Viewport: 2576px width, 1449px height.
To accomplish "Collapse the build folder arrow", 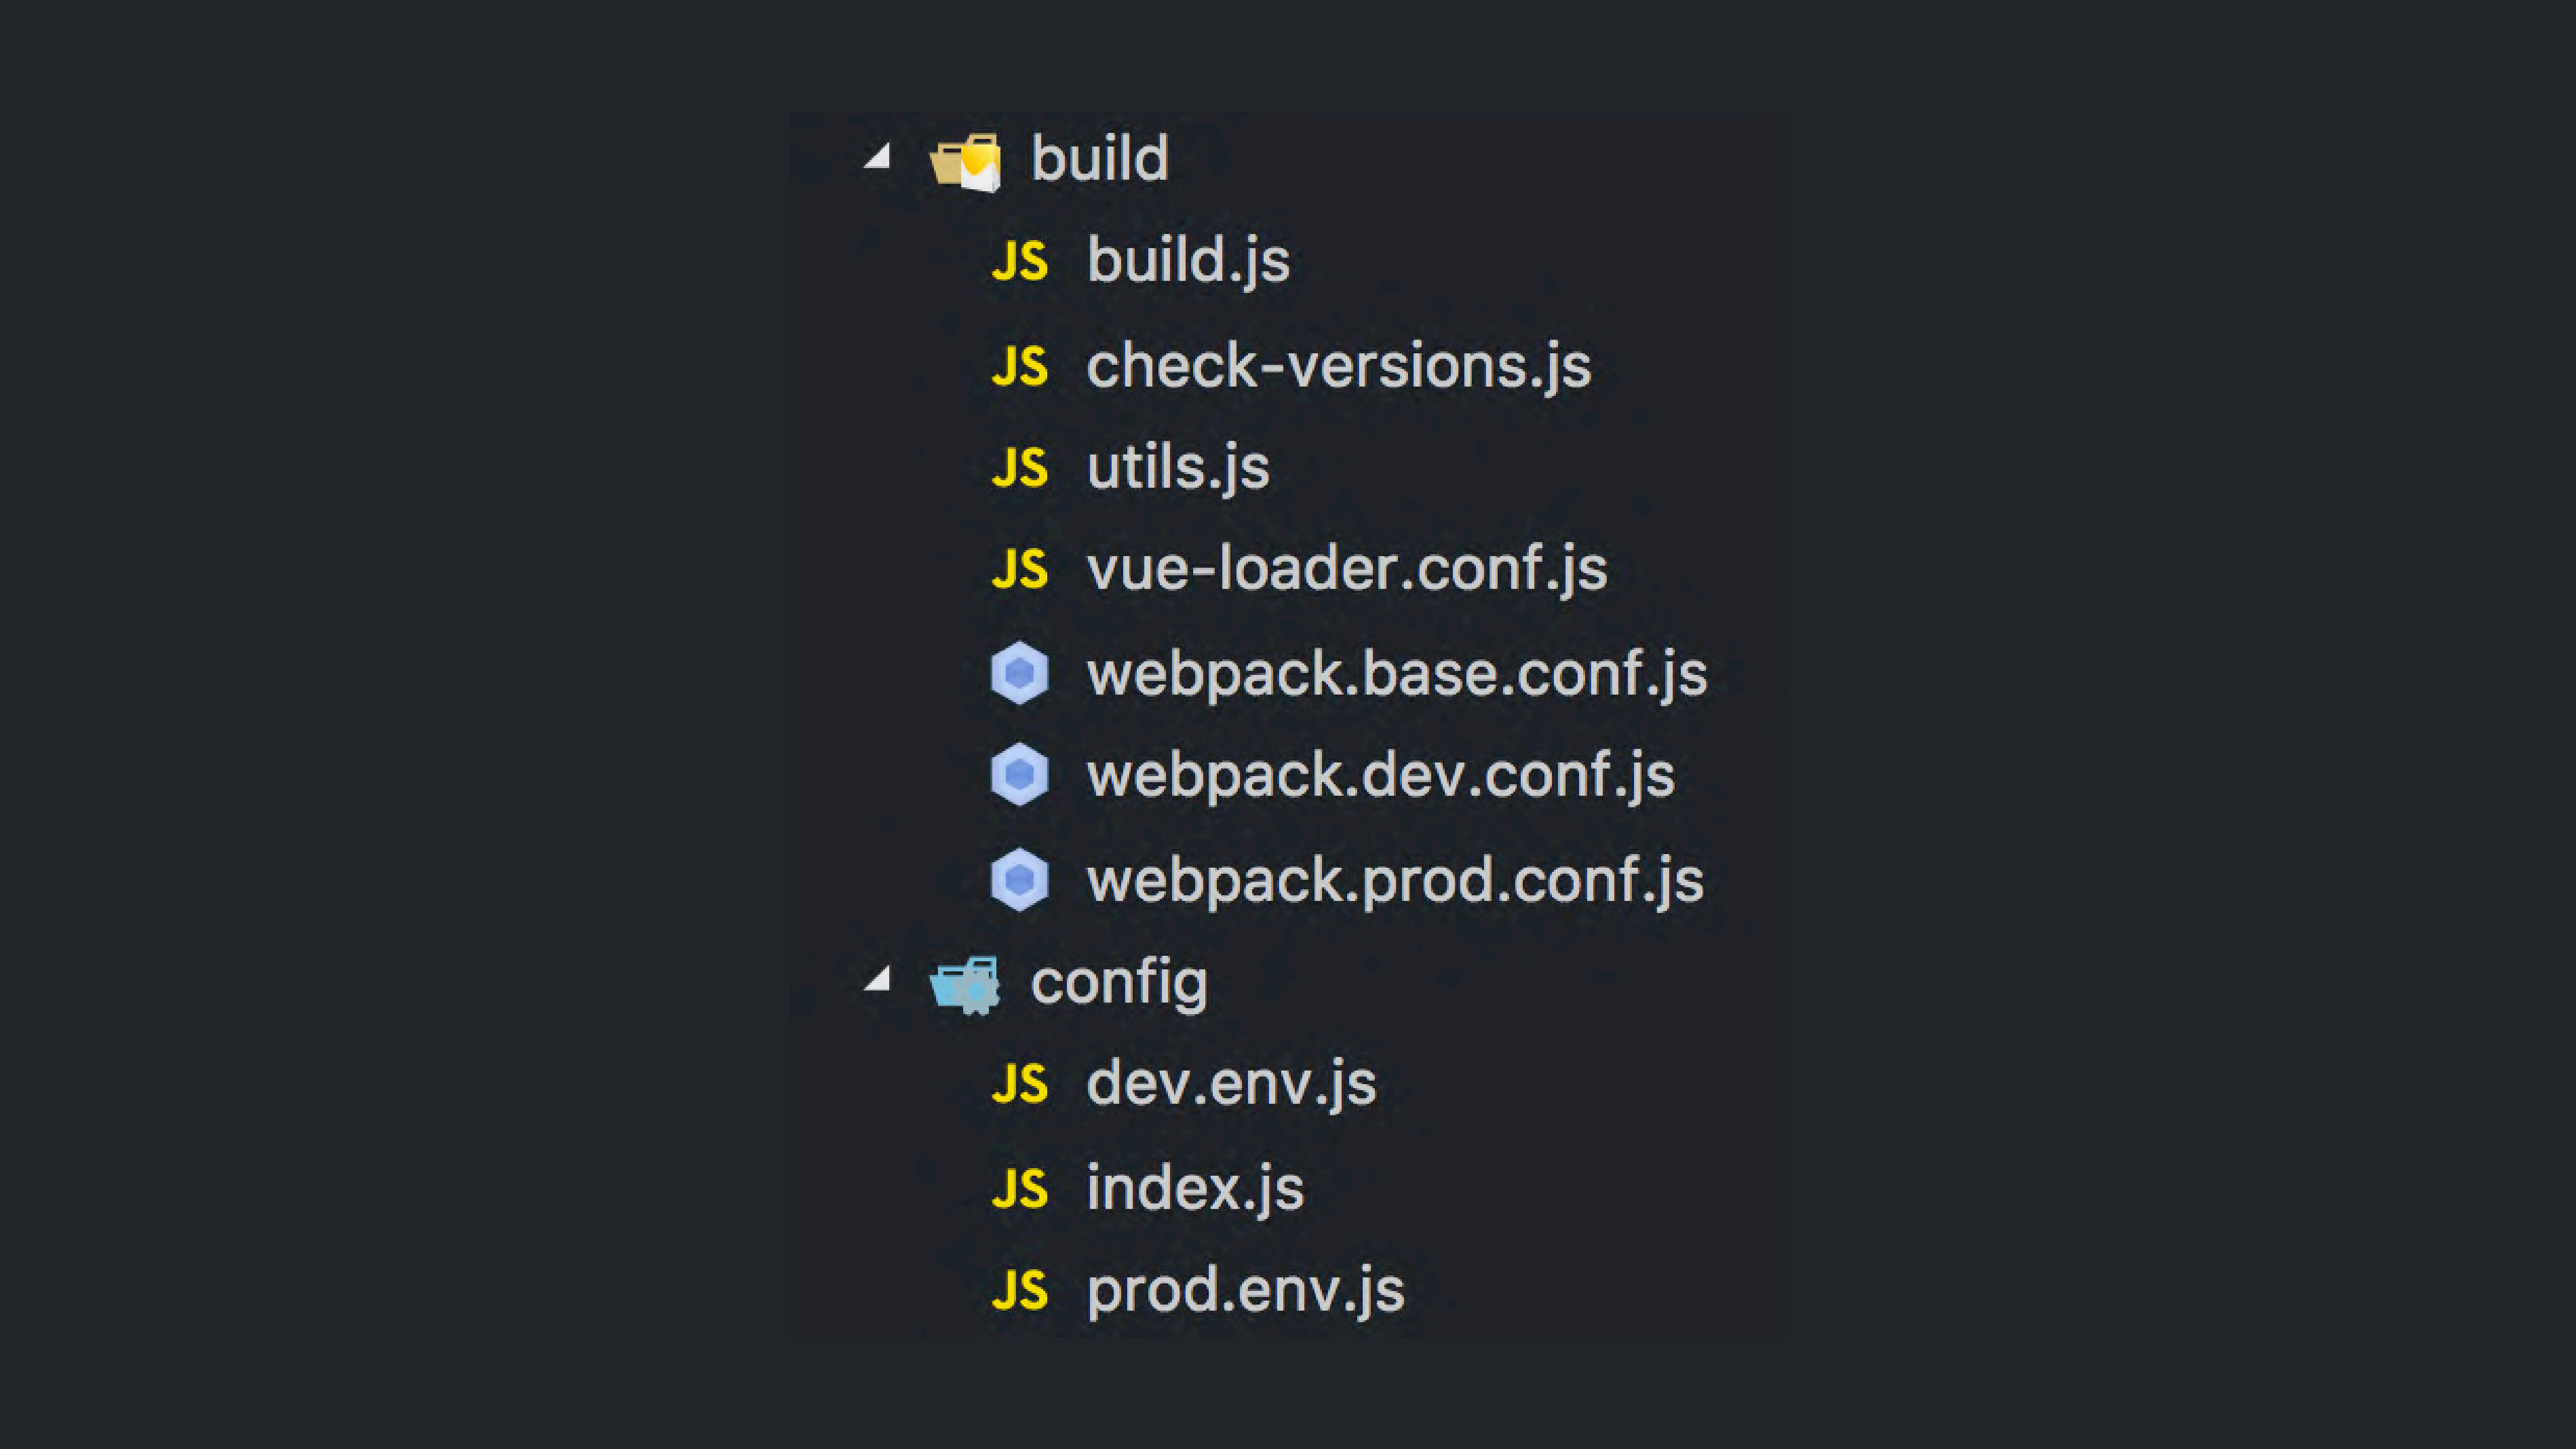I will click(878, 157).
